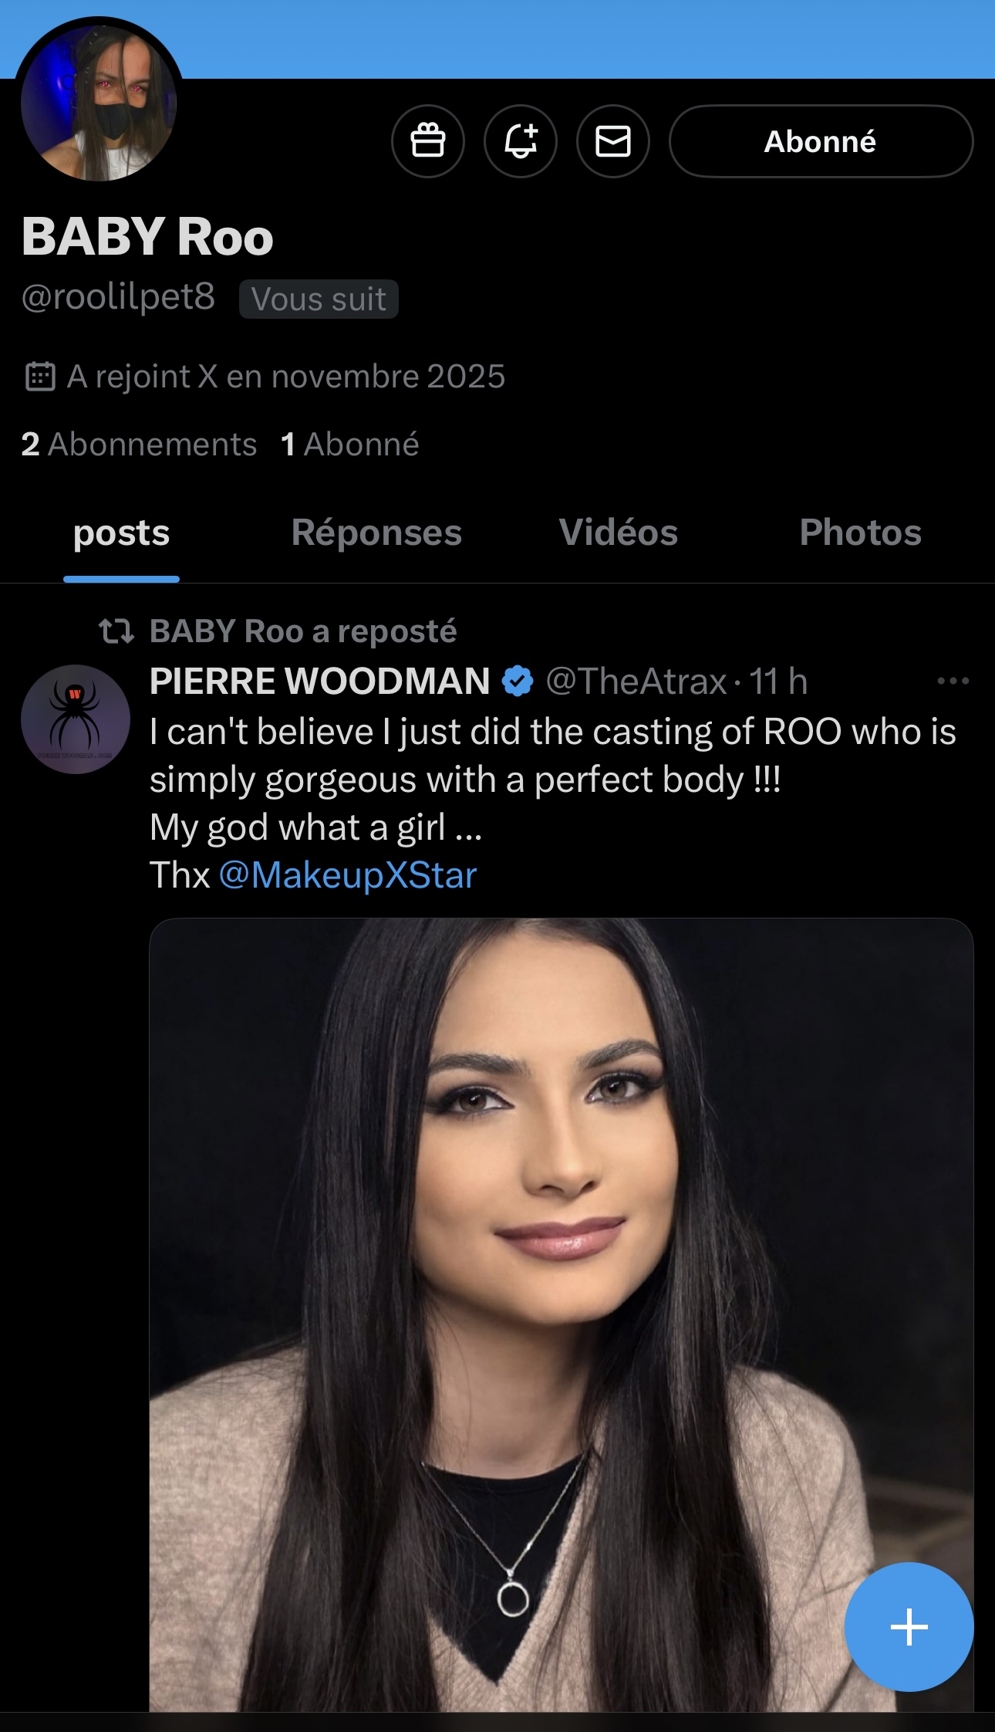Image resolution: width=995 pixels, height=1732 pixels.
Task: Toggle the Abonné follow button
Action: [x=821, y=141]
